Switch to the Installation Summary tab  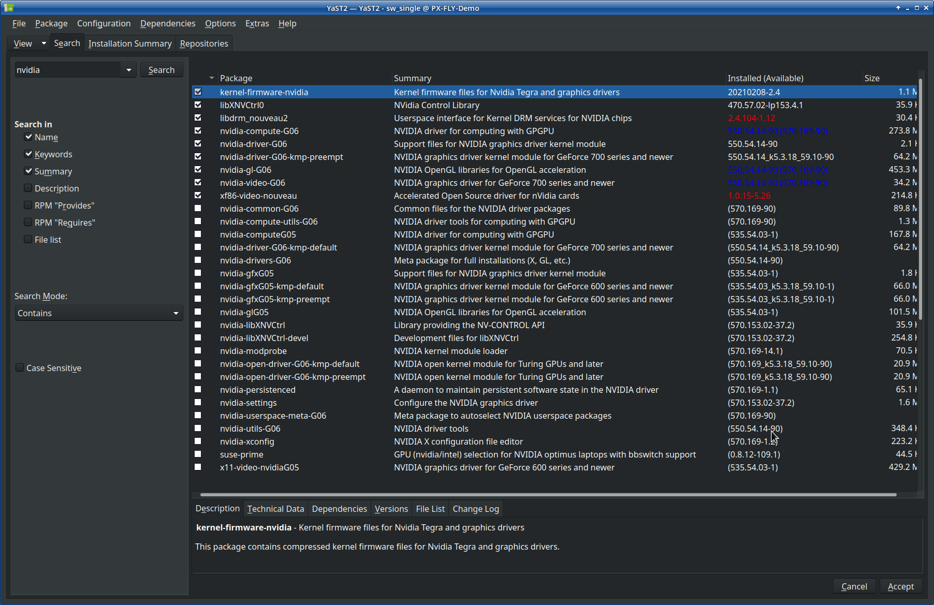point(129,43)
